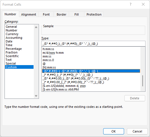Select _(* #,##0_) format without dollar

pyautogui.click(x=91, y=75)
